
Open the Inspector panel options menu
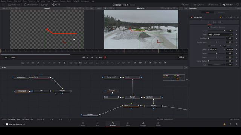point(238,8)
